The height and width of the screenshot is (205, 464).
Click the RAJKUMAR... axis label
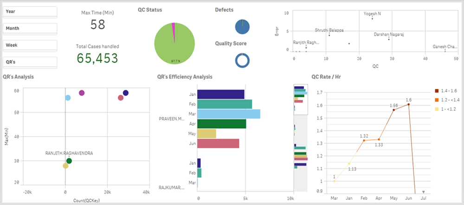pos(171,187)
